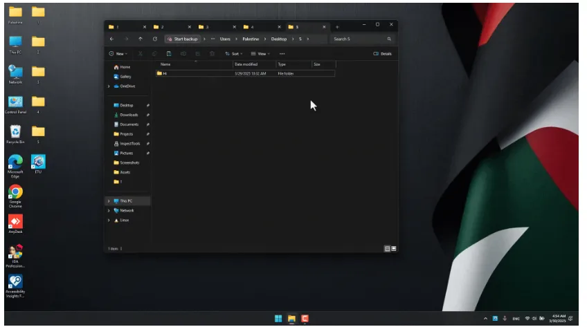Switch to large thumbnails view in status bar
587x327 pixels.
tap(393, 248)
